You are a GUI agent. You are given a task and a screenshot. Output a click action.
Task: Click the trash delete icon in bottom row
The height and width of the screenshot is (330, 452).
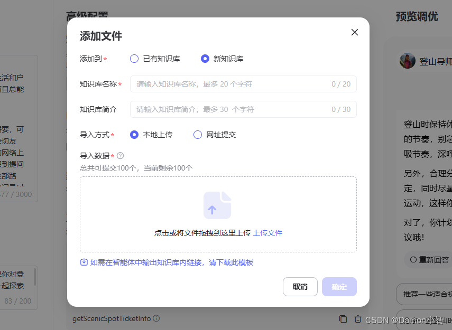tap(358, 319)
